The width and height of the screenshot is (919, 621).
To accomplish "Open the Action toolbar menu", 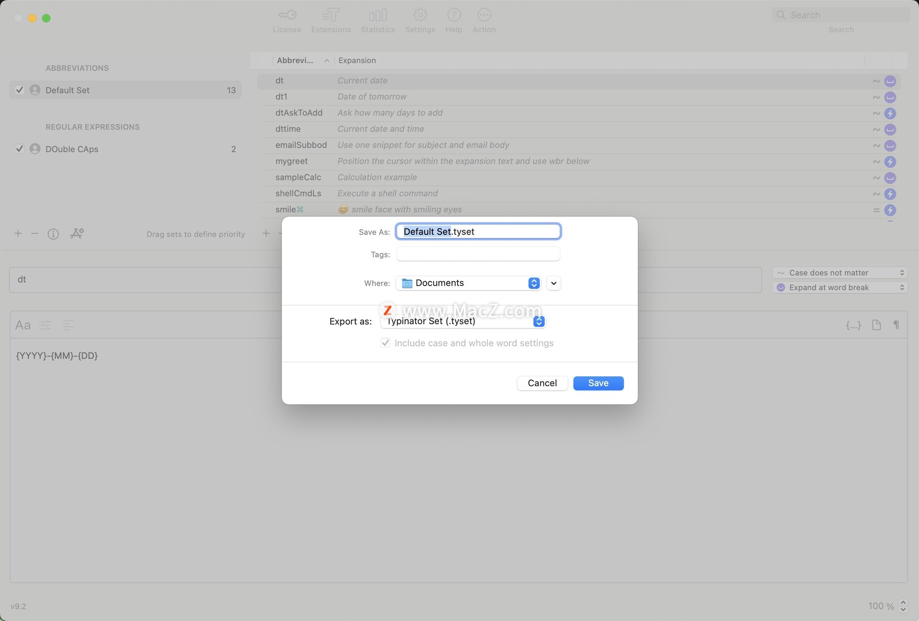I will [484, 21].
